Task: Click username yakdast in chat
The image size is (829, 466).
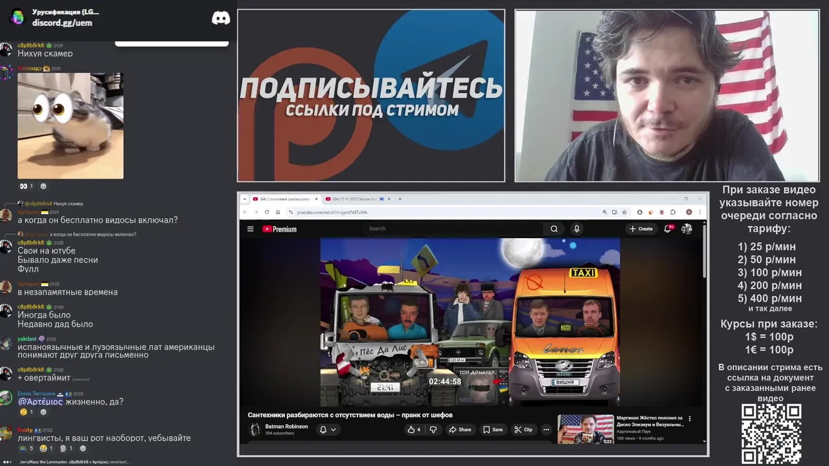Action: pos(27,338)
